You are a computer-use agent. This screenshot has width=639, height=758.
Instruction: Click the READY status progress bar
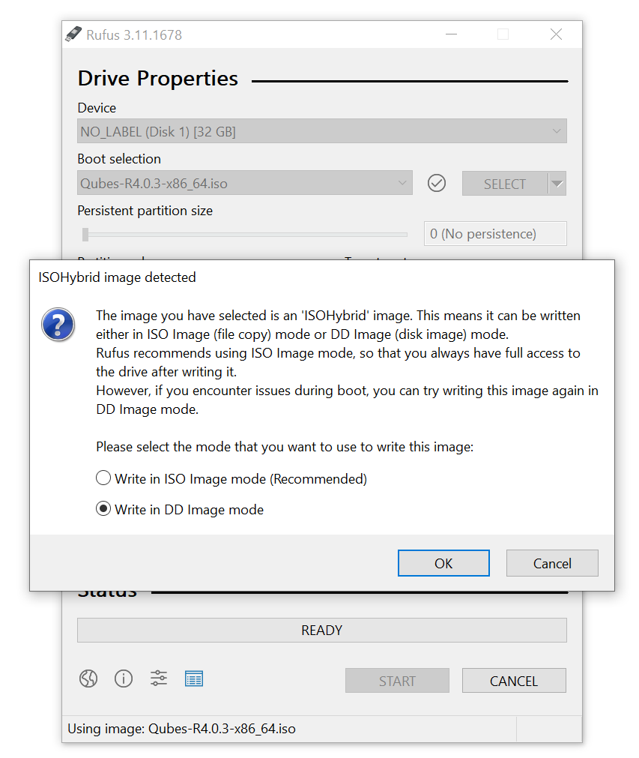coord(321,630)
